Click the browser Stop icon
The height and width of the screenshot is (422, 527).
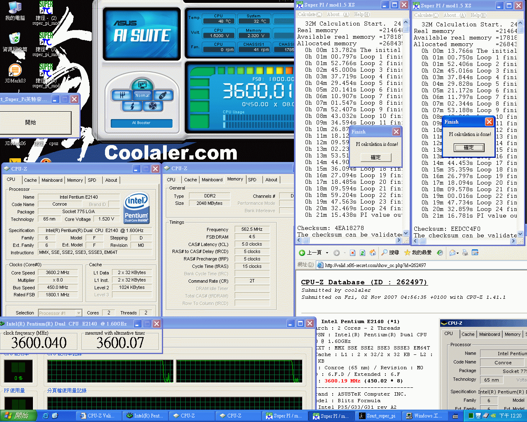pyautogui.click(x=352, y=253)
